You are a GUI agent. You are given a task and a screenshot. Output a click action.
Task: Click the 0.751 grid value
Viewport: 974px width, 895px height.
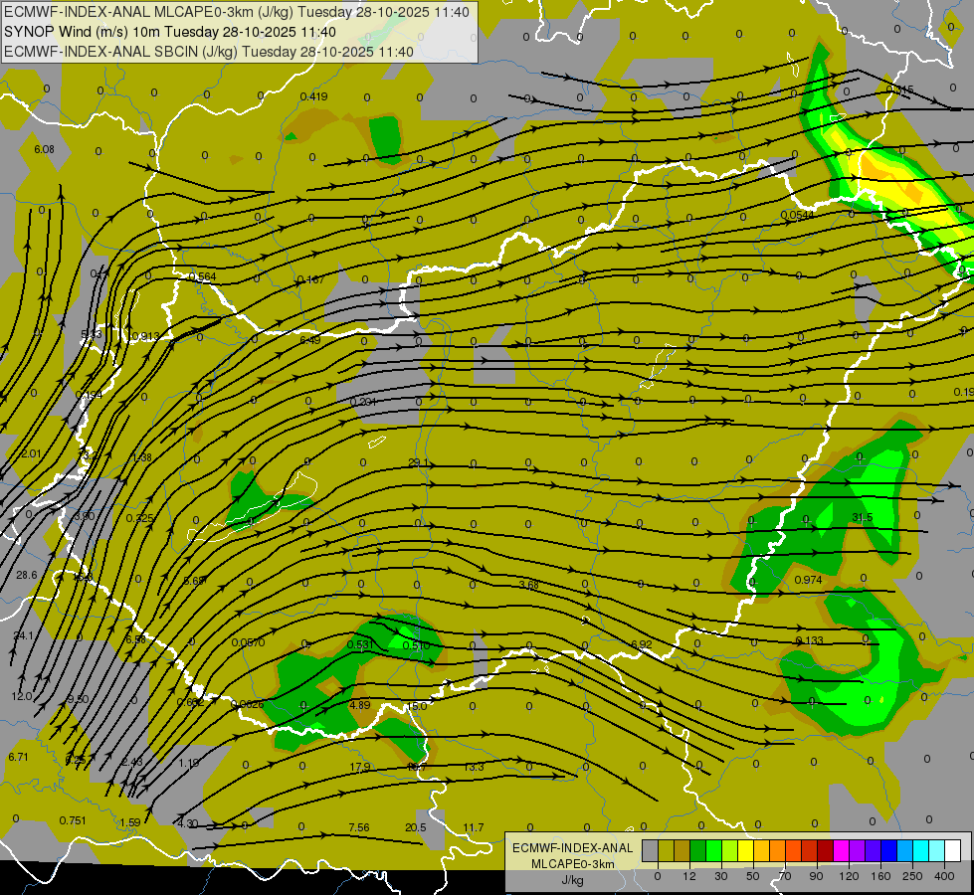tap(73, 820)
